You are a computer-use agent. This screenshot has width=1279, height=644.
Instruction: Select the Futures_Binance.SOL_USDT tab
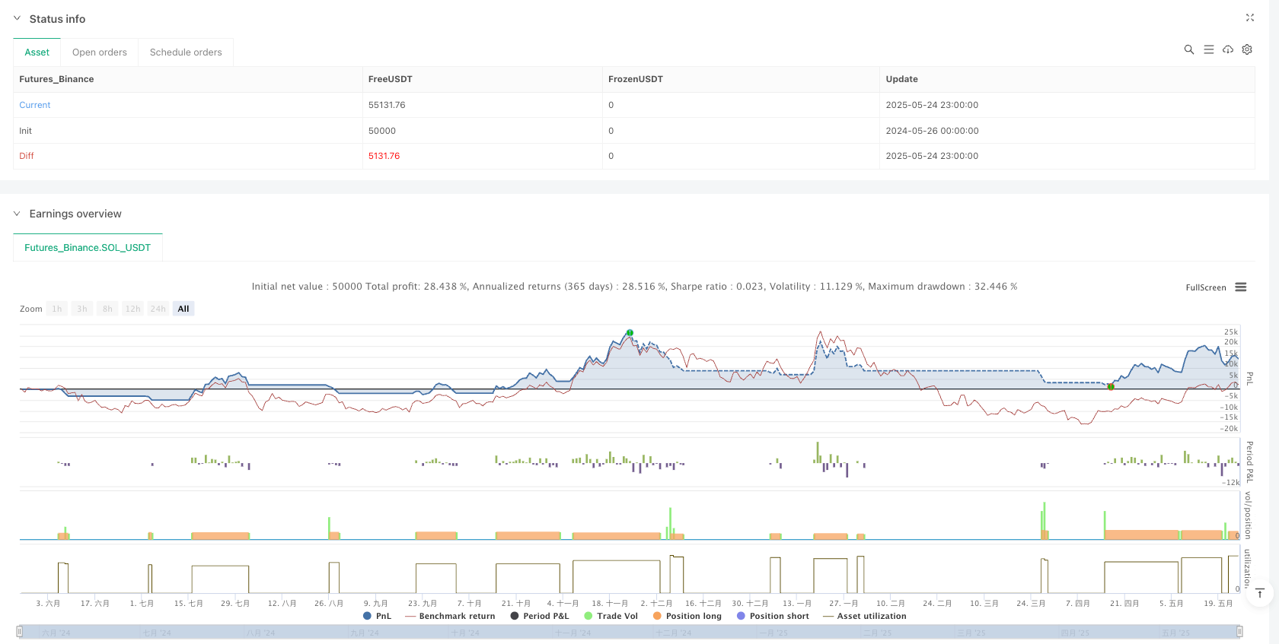(88, 248)
